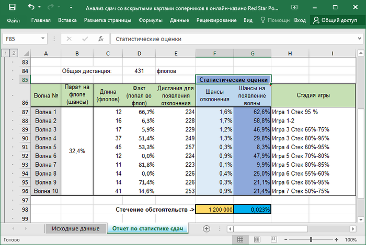The width and height of the screenshot is (366, 245).
Task: Select row 85 header
Action: pos(25,80)
